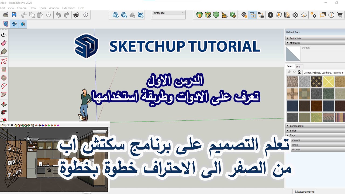The width and height of the screenshot is (345, 194).
Task: Click the interactive render arrows icon
Action: (x=253, y=15)
